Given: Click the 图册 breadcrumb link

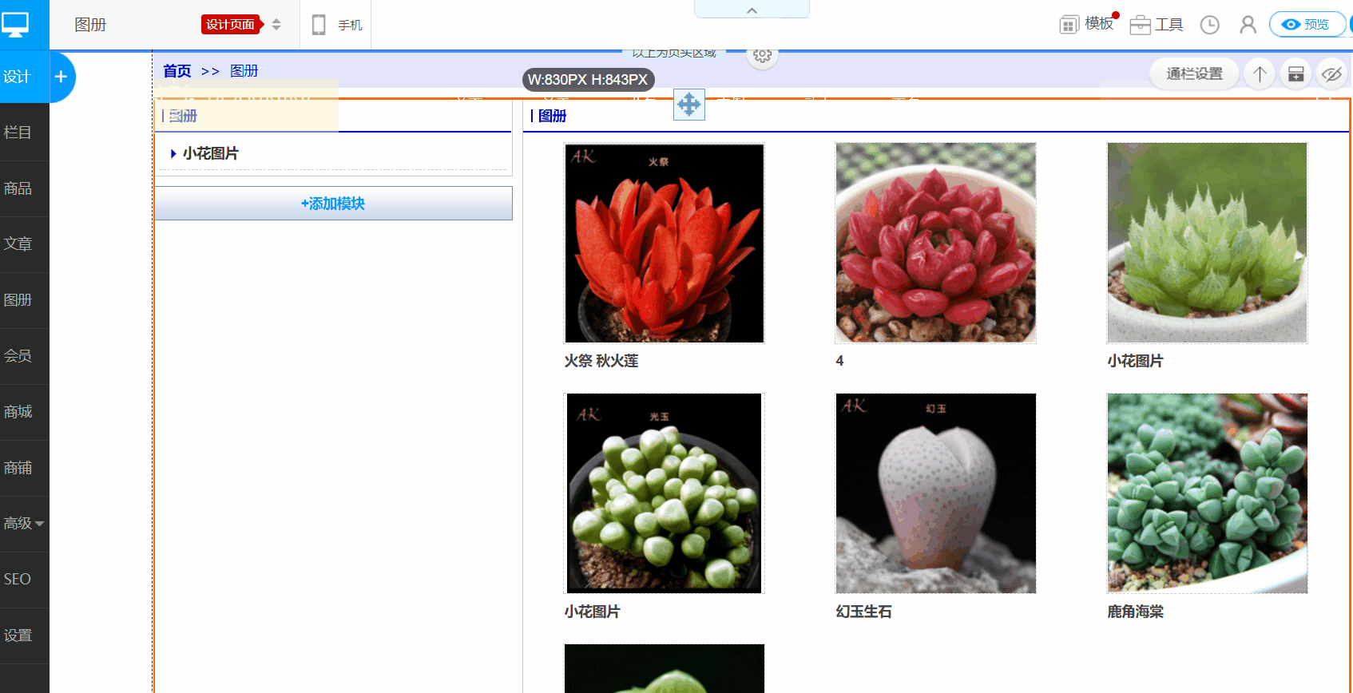Looking at the screenshot, I should pos(244,71).
